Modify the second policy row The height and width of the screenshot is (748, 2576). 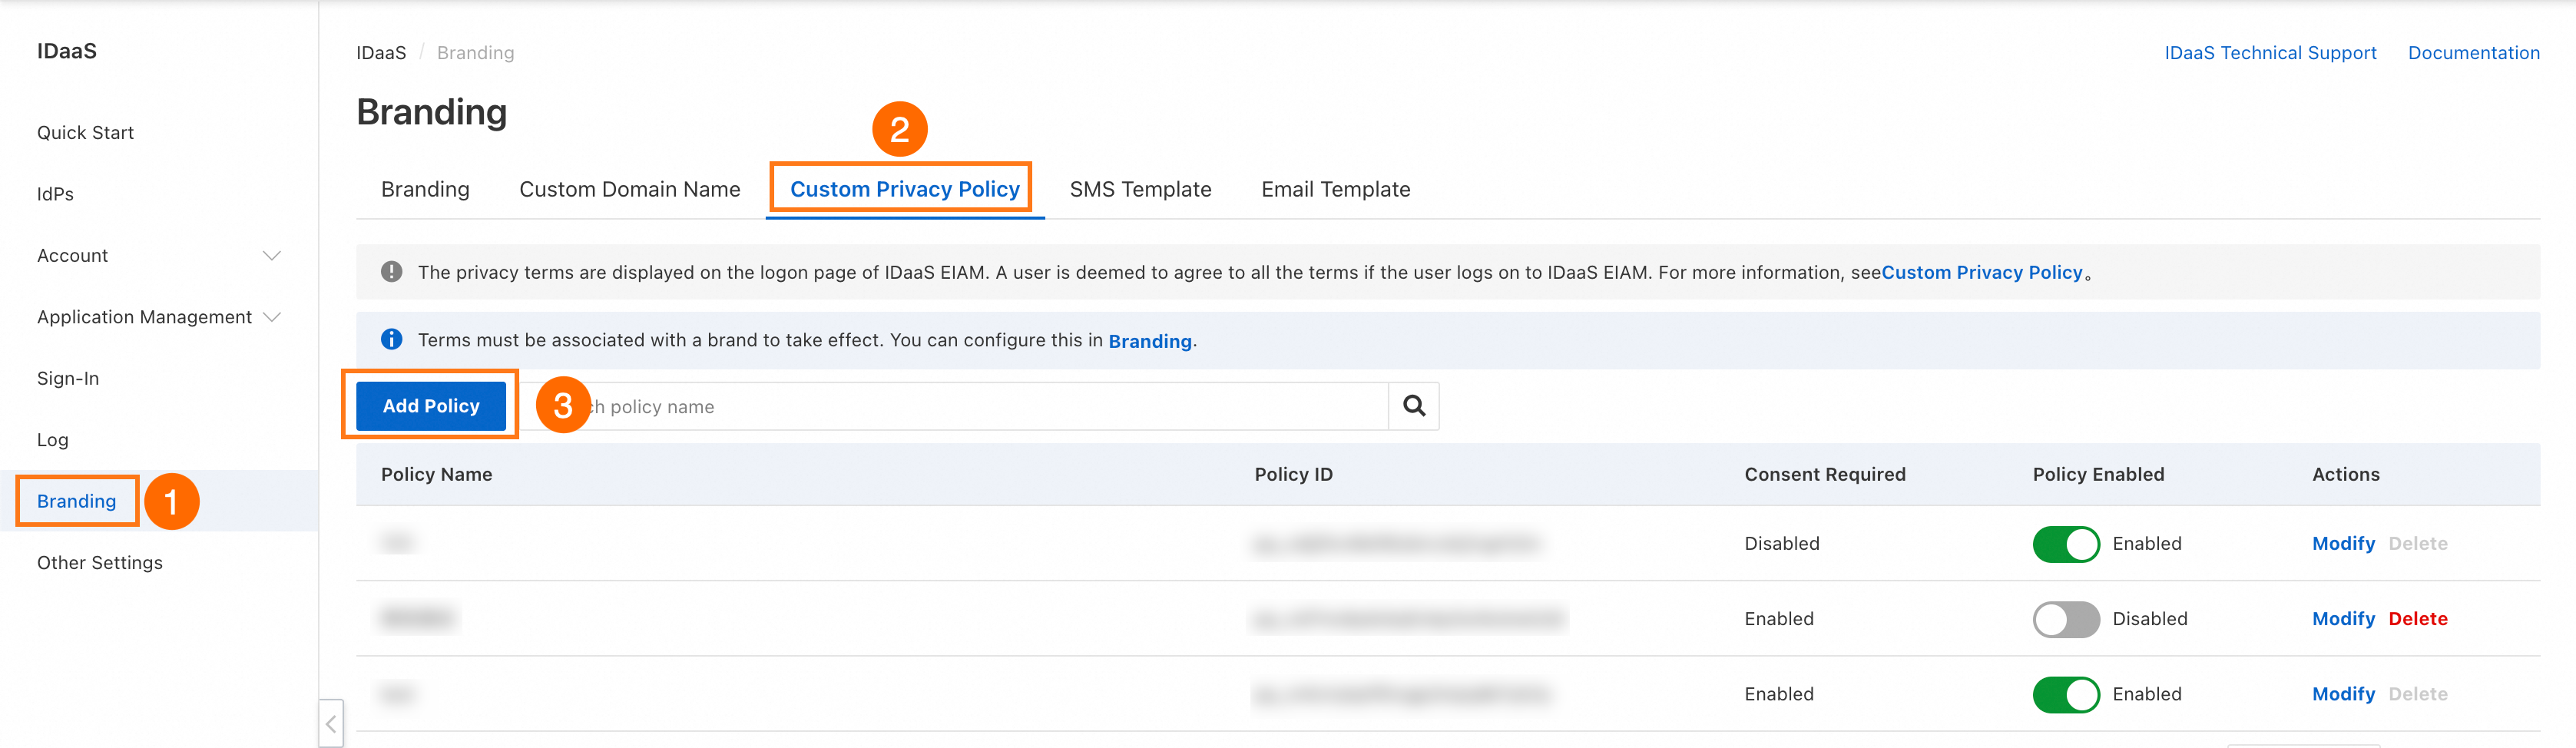[x=2343, y=619]
